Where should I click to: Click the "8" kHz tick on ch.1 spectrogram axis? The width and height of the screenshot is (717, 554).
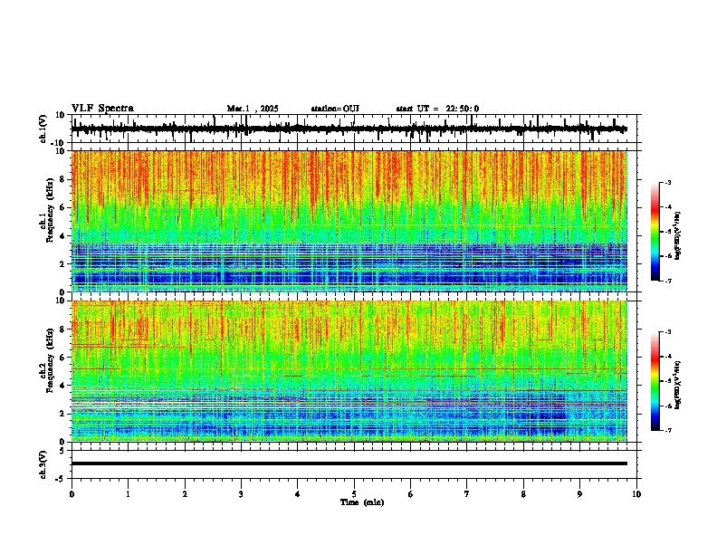point(63,179)
